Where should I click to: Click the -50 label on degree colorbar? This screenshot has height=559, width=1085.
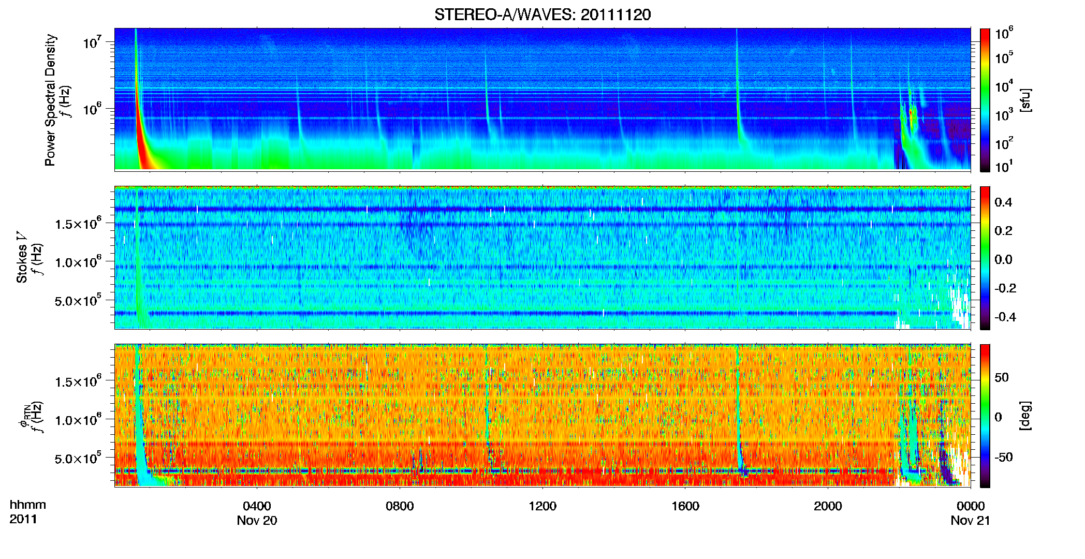(x=1004, y=457)
